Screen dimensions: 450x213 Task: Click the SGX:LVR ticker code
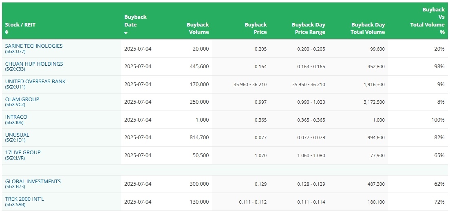[x=15, y=158]
